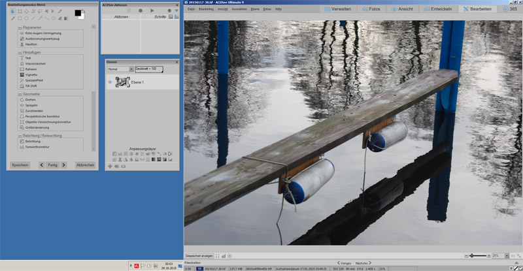The width and height of the screenshot is (523, 271).
Task: Click the Abbrechen button
Action: [x=85, y=165]
